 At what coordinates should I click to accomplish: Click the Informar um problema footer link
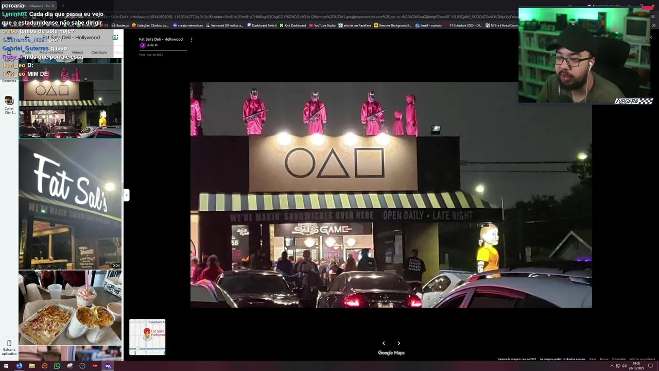point(642,359)
